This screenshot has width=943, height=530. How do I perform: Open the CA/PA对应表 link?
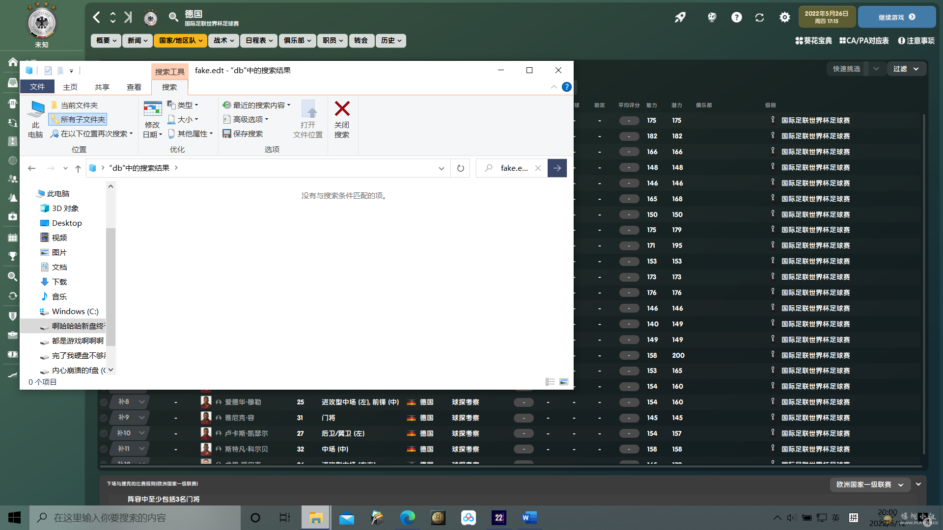864,41
